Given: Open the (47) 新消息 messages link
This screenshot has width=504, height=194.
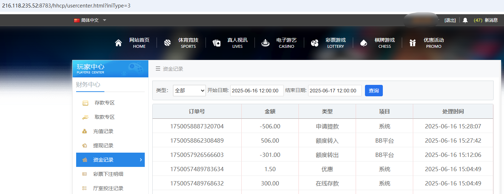Looking at the screenshot, I should (486, 20).
